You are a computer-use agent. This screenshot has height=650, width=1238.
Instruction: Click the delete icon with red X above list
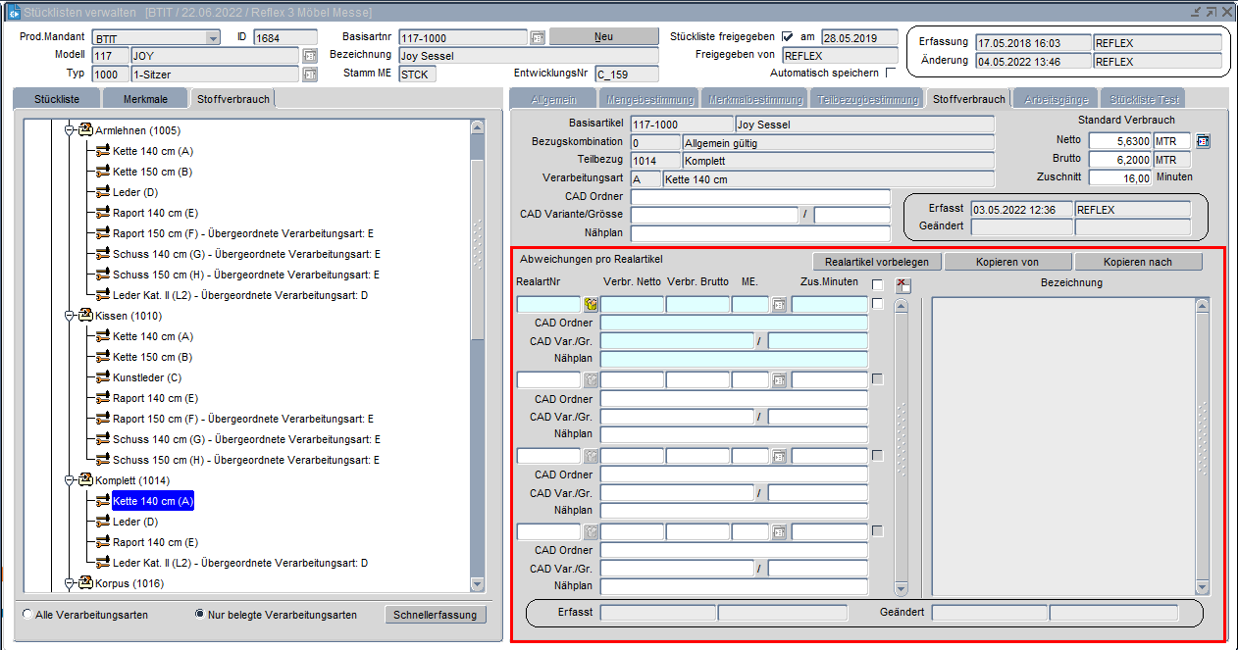click(903, 285)
